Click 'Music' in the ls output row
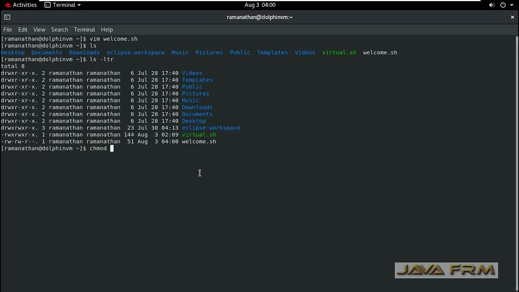The image size is (519, 292). pos(180,53)
